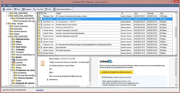Sort emails by Size column header
The image size is (180, 93).
166,13
